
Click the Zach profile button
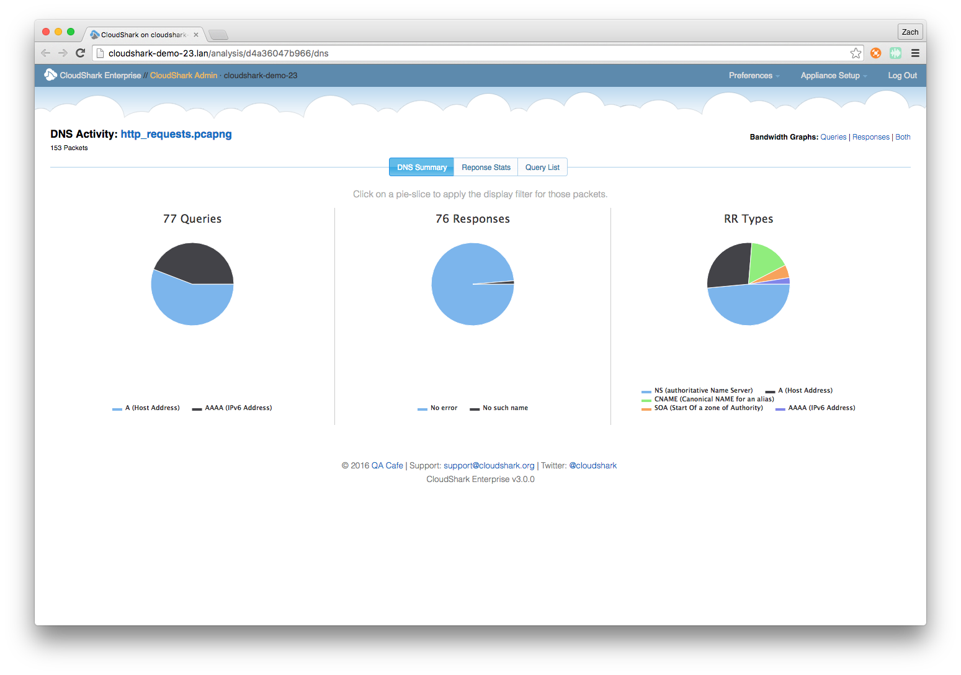click(x=910, y=32)
